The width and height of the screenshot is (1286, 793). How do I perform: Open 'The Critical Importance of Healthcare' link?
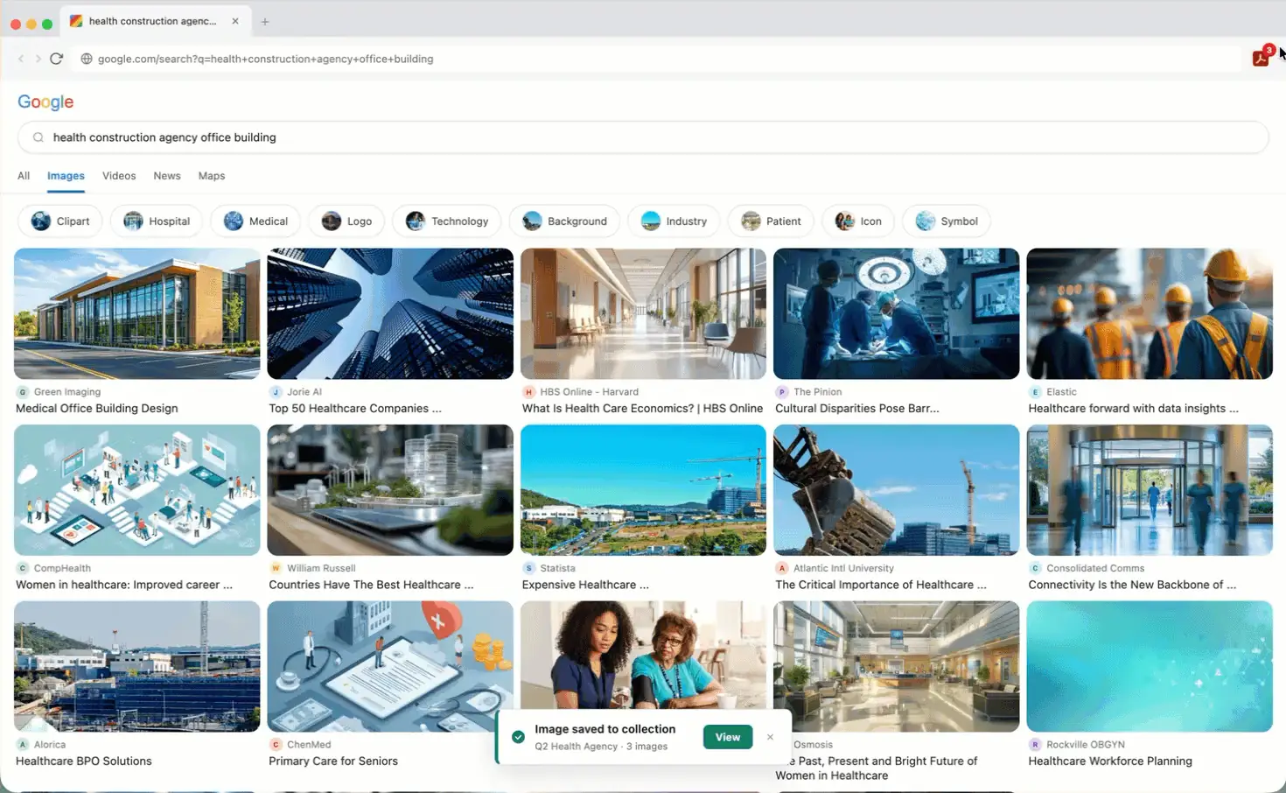point(881,585)
